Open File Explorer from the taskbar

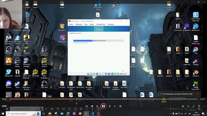50,113
